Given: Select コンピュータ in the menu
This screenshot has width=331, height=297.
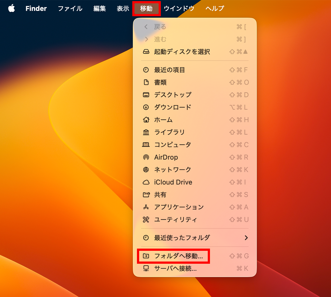Looking at the screenshot, I should coord(173,145).
